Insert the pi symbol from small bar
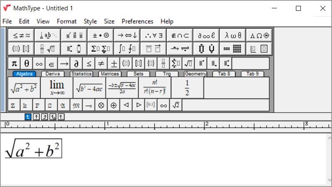 pos(14,64)
